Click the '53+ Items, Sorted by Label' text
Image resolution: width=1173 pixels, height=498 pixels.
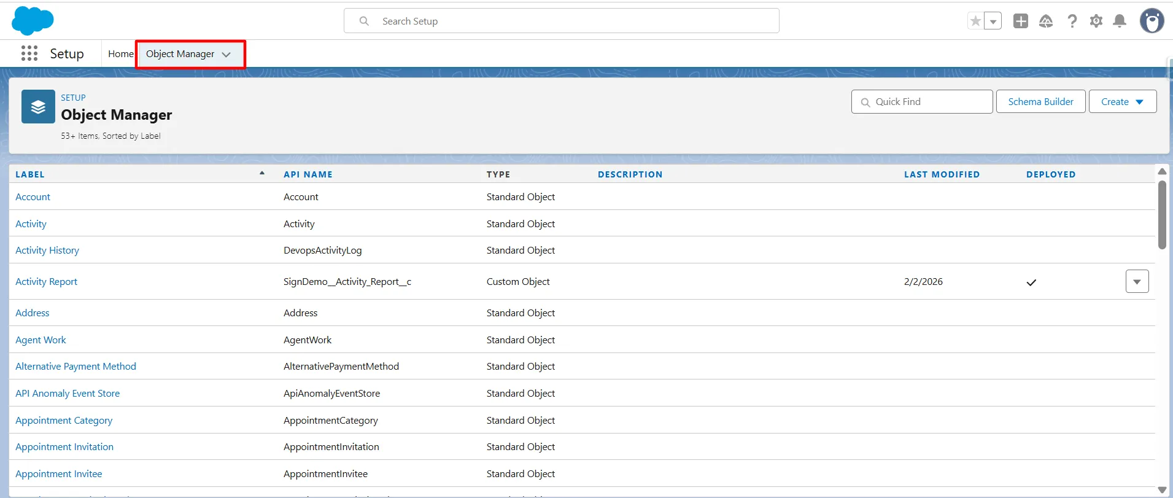(x=110, y=136)
